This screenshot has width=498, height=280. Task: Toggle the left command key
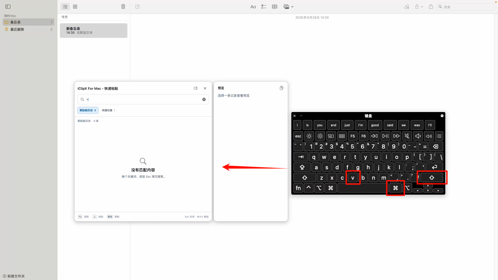pyautogui.click(x=331, y=188)
